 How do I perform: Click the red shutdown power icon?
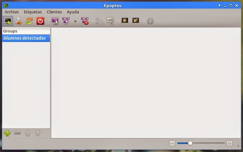click(x=40, y=21)
